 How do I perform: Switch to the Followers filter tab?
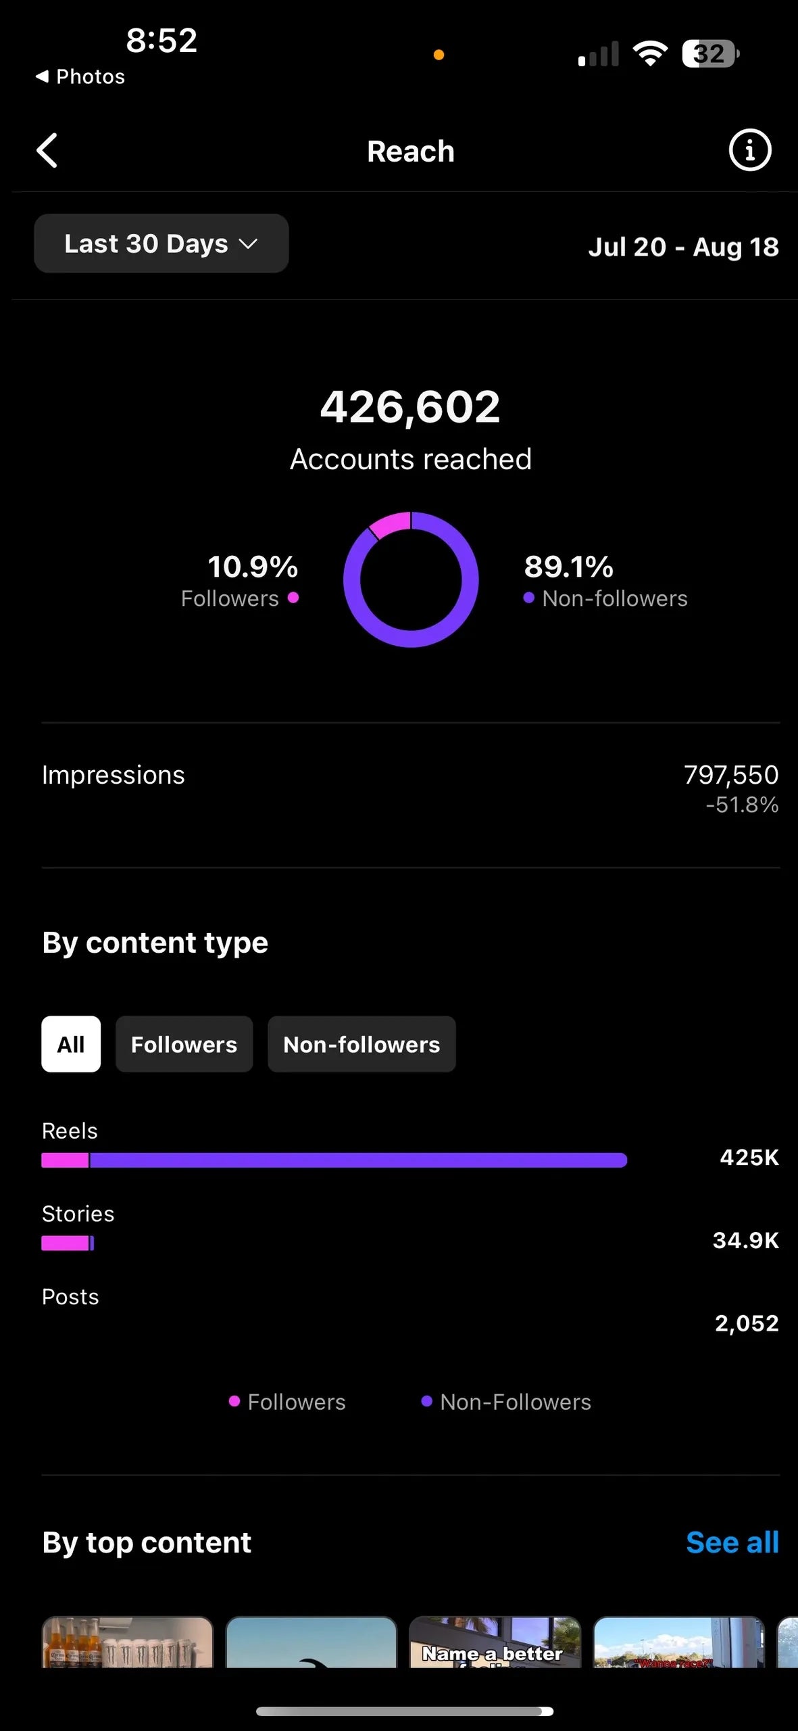184,1044
